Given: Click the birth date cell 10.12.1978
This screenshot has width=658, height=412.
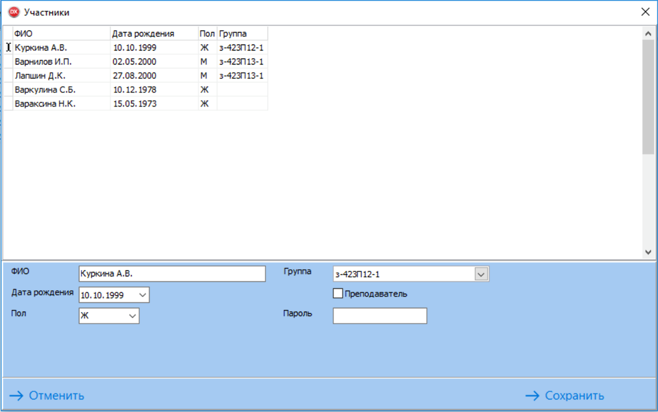Looking at the screenshot, I should tap(154, 90).
